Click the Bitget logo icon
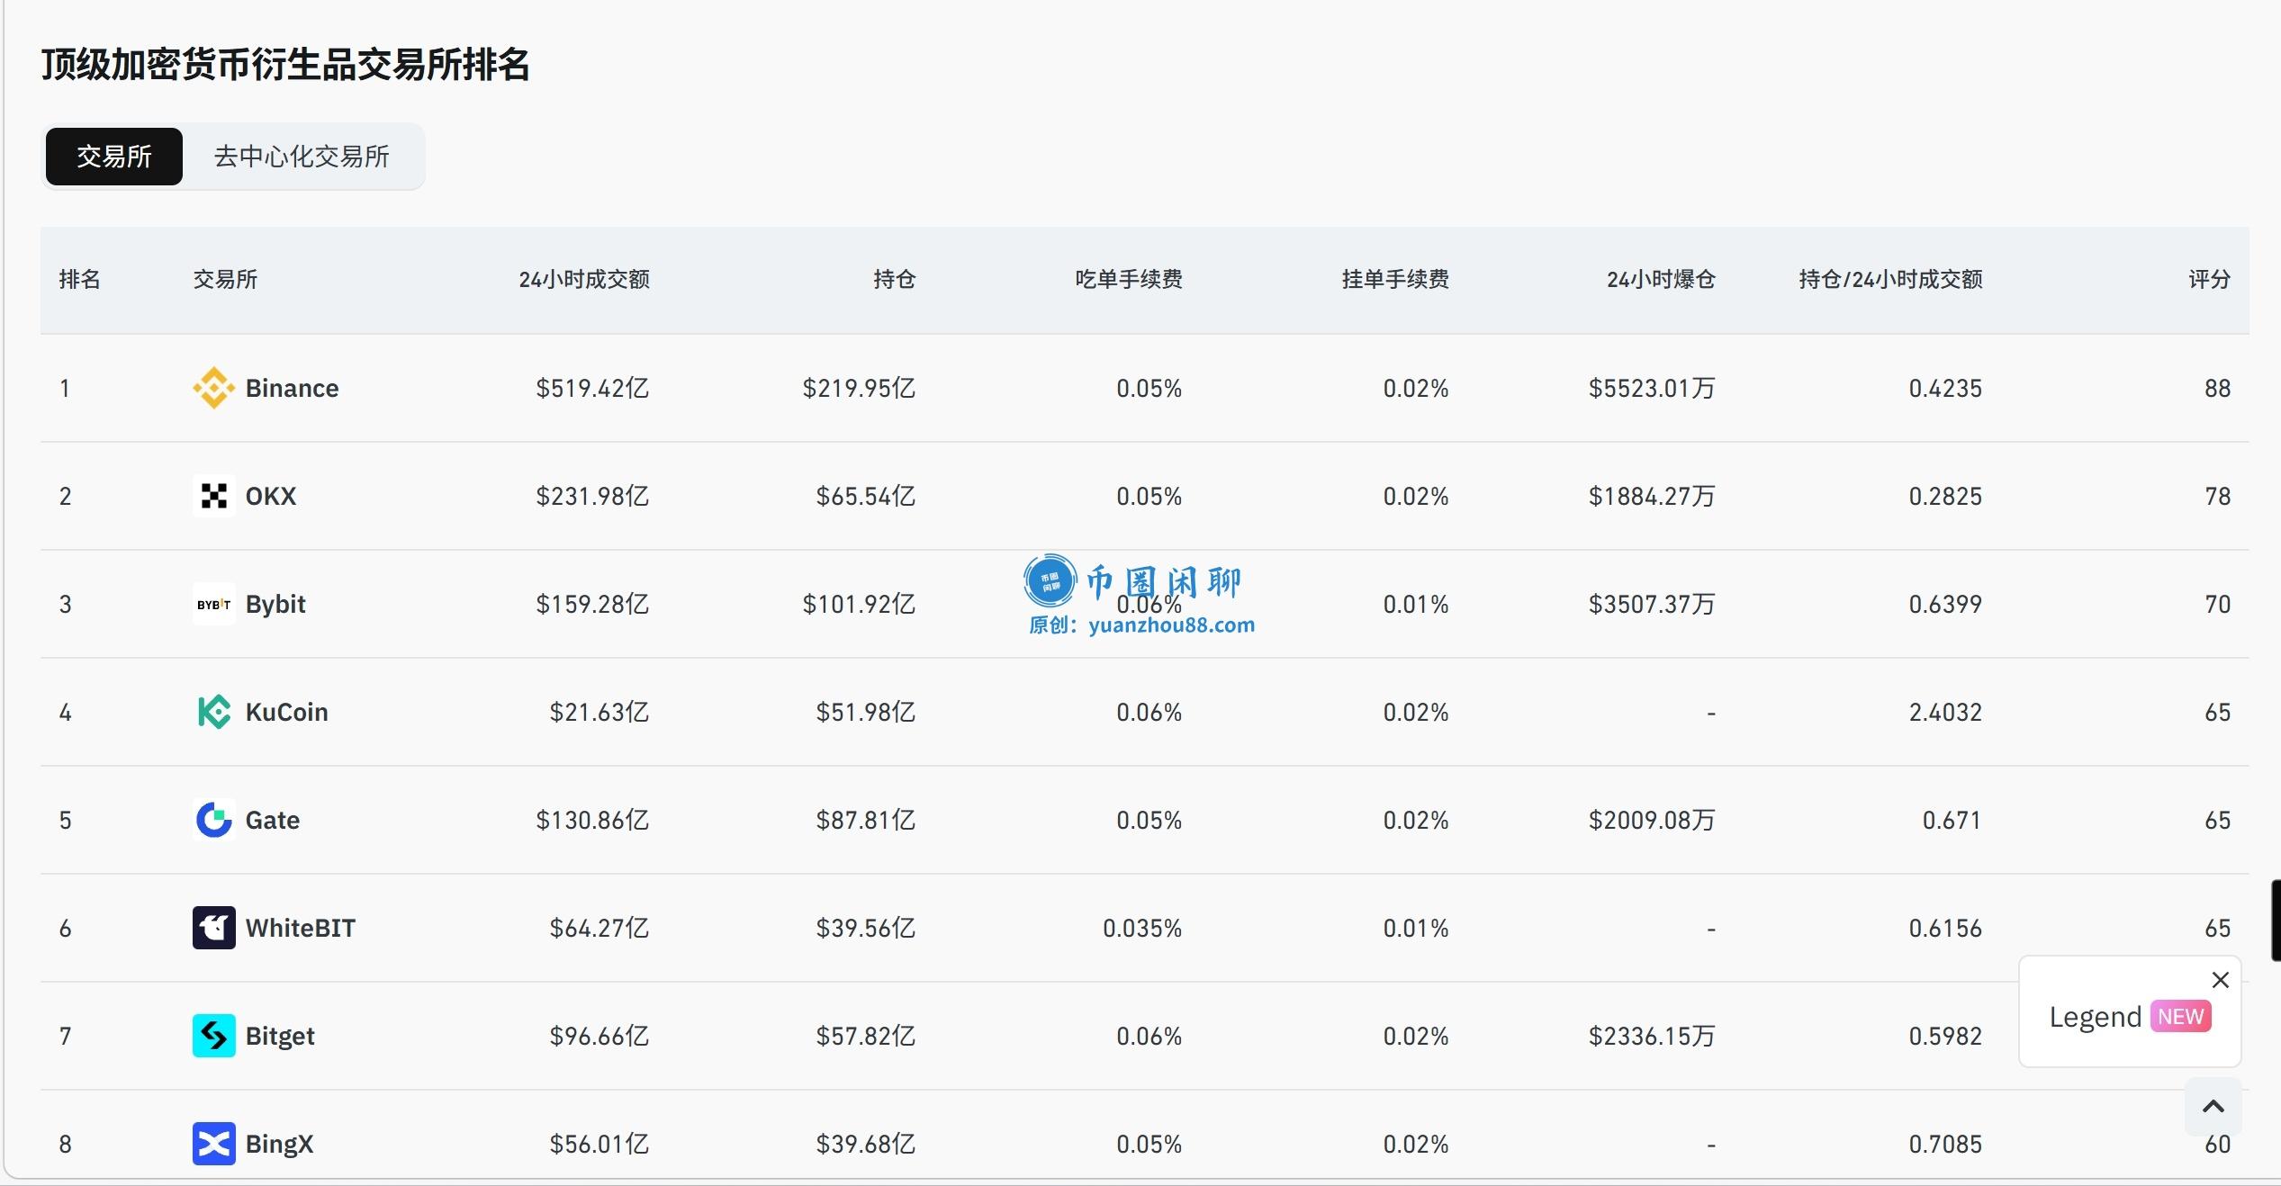Screen dimensions: 2281x1186 click(213, 1036)
